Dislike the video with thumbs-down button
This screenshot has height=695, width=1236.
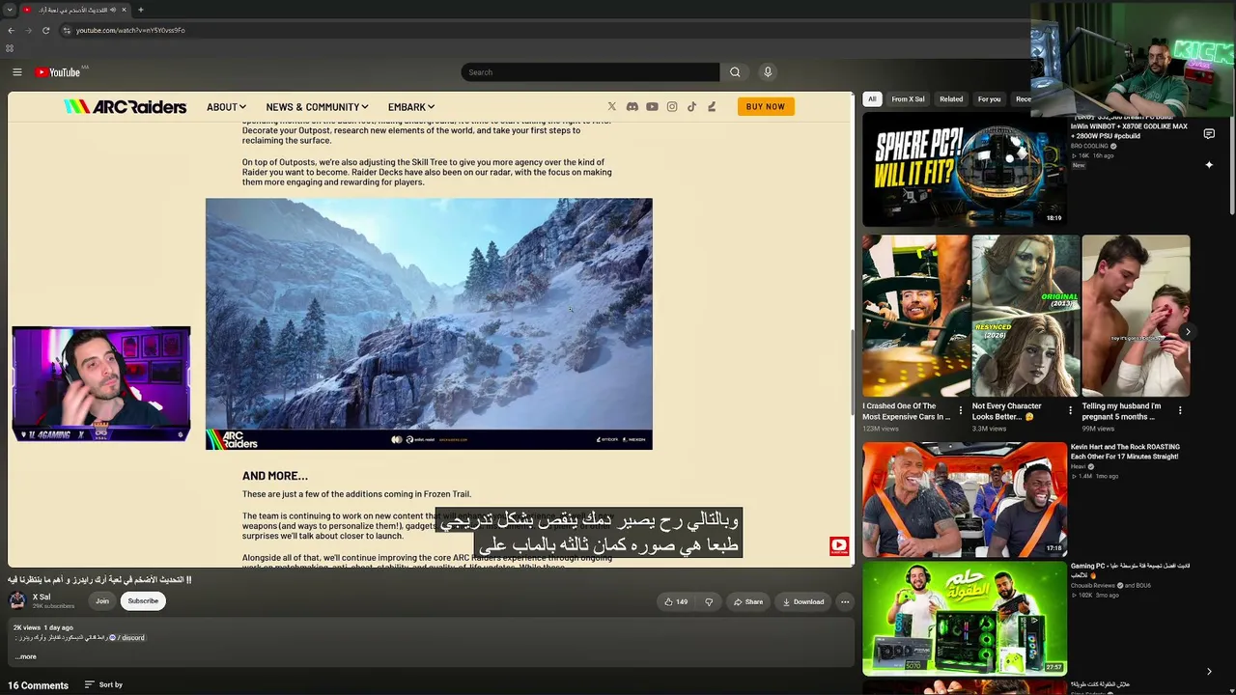(709, 601)
